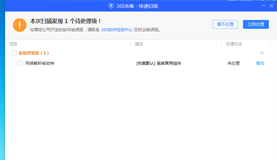Click the 系统异常项 (1) category label
Screen dimensions: 277x160
[x=34, y=53]
